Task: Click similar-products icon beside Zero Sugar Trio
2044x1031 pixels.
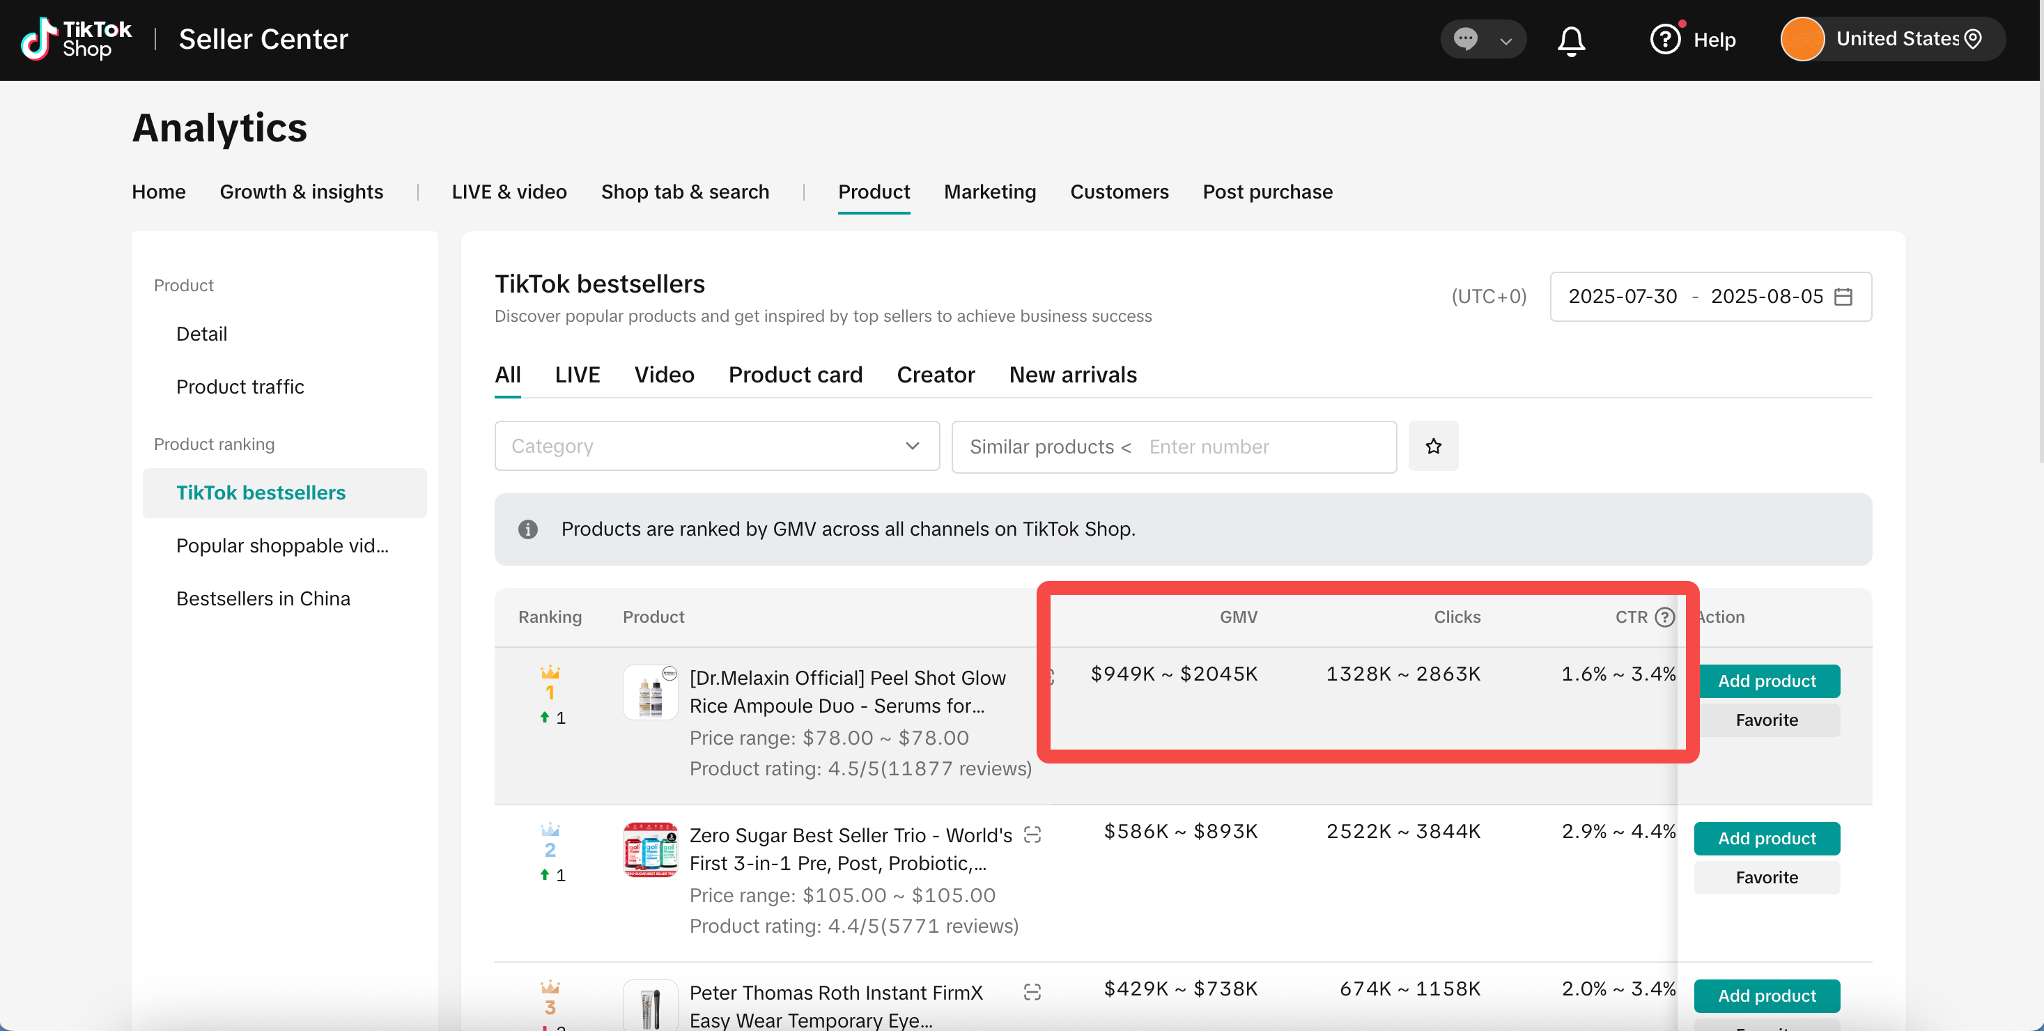Action: coord(1032,834)
